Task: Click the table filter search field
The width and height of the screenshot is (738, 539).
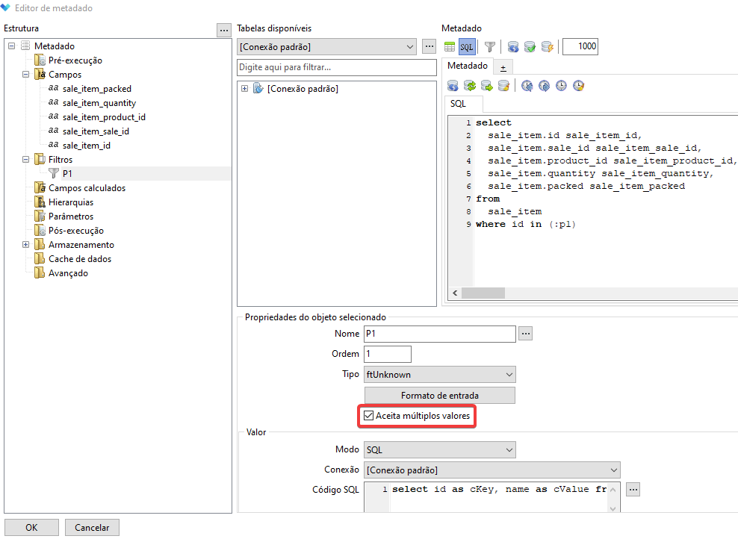Action: [335, 67]
